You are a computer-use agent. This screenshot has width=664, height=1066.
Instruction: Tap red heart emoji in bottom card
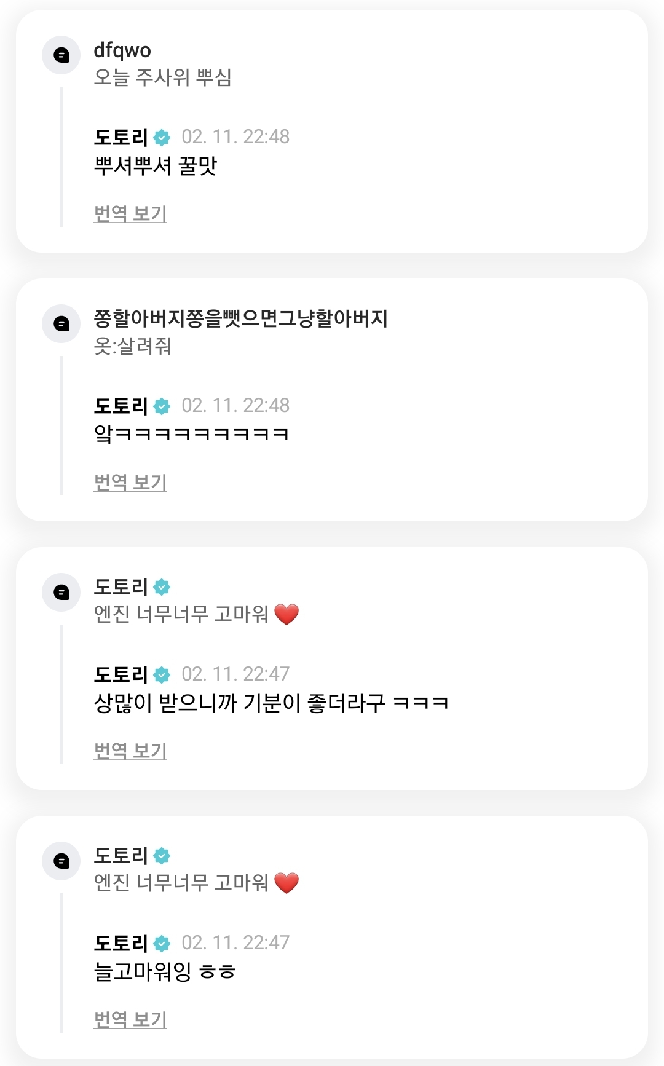tap(287, 883)
